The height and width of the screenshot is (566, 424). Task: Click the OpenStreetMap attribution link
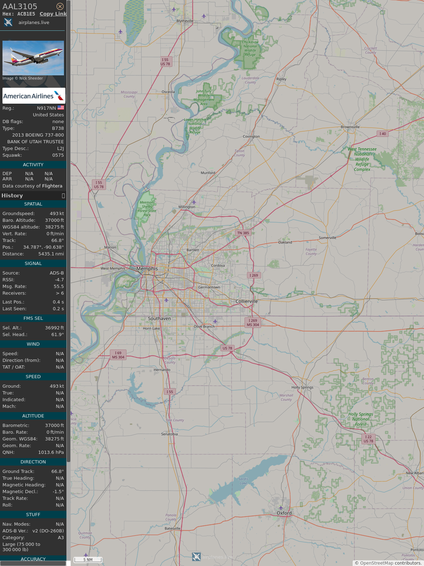pyautogui.click(x=377, y=563)
